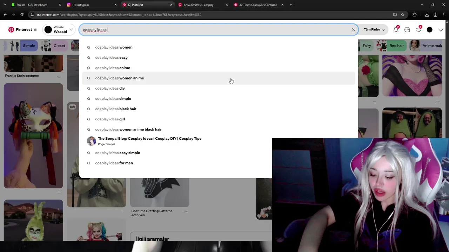Close the Instagram browser tab
Viewport: 449px width, 252px height.
pos(115,5)
